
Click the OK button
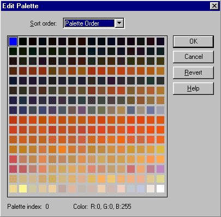193,41
